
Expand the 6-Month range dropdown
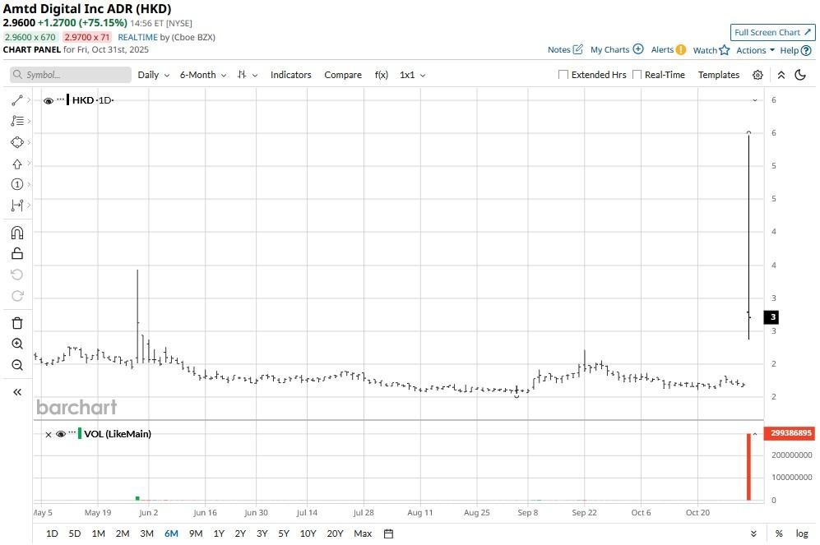click(x=202, y=74)
